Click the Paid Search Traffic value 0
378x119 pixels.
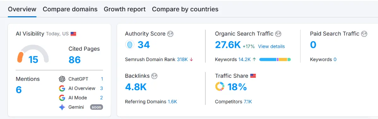coord(313,45)
